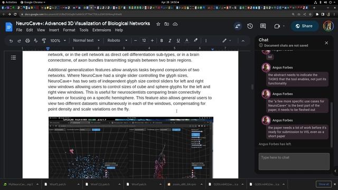Open the File menu
The image size is (338, 190).
[x=19, y=30]
